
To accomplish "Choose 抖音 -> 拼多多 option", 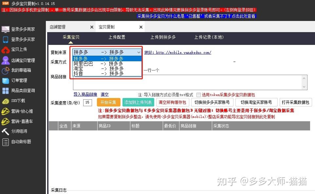I will (107, 74).
